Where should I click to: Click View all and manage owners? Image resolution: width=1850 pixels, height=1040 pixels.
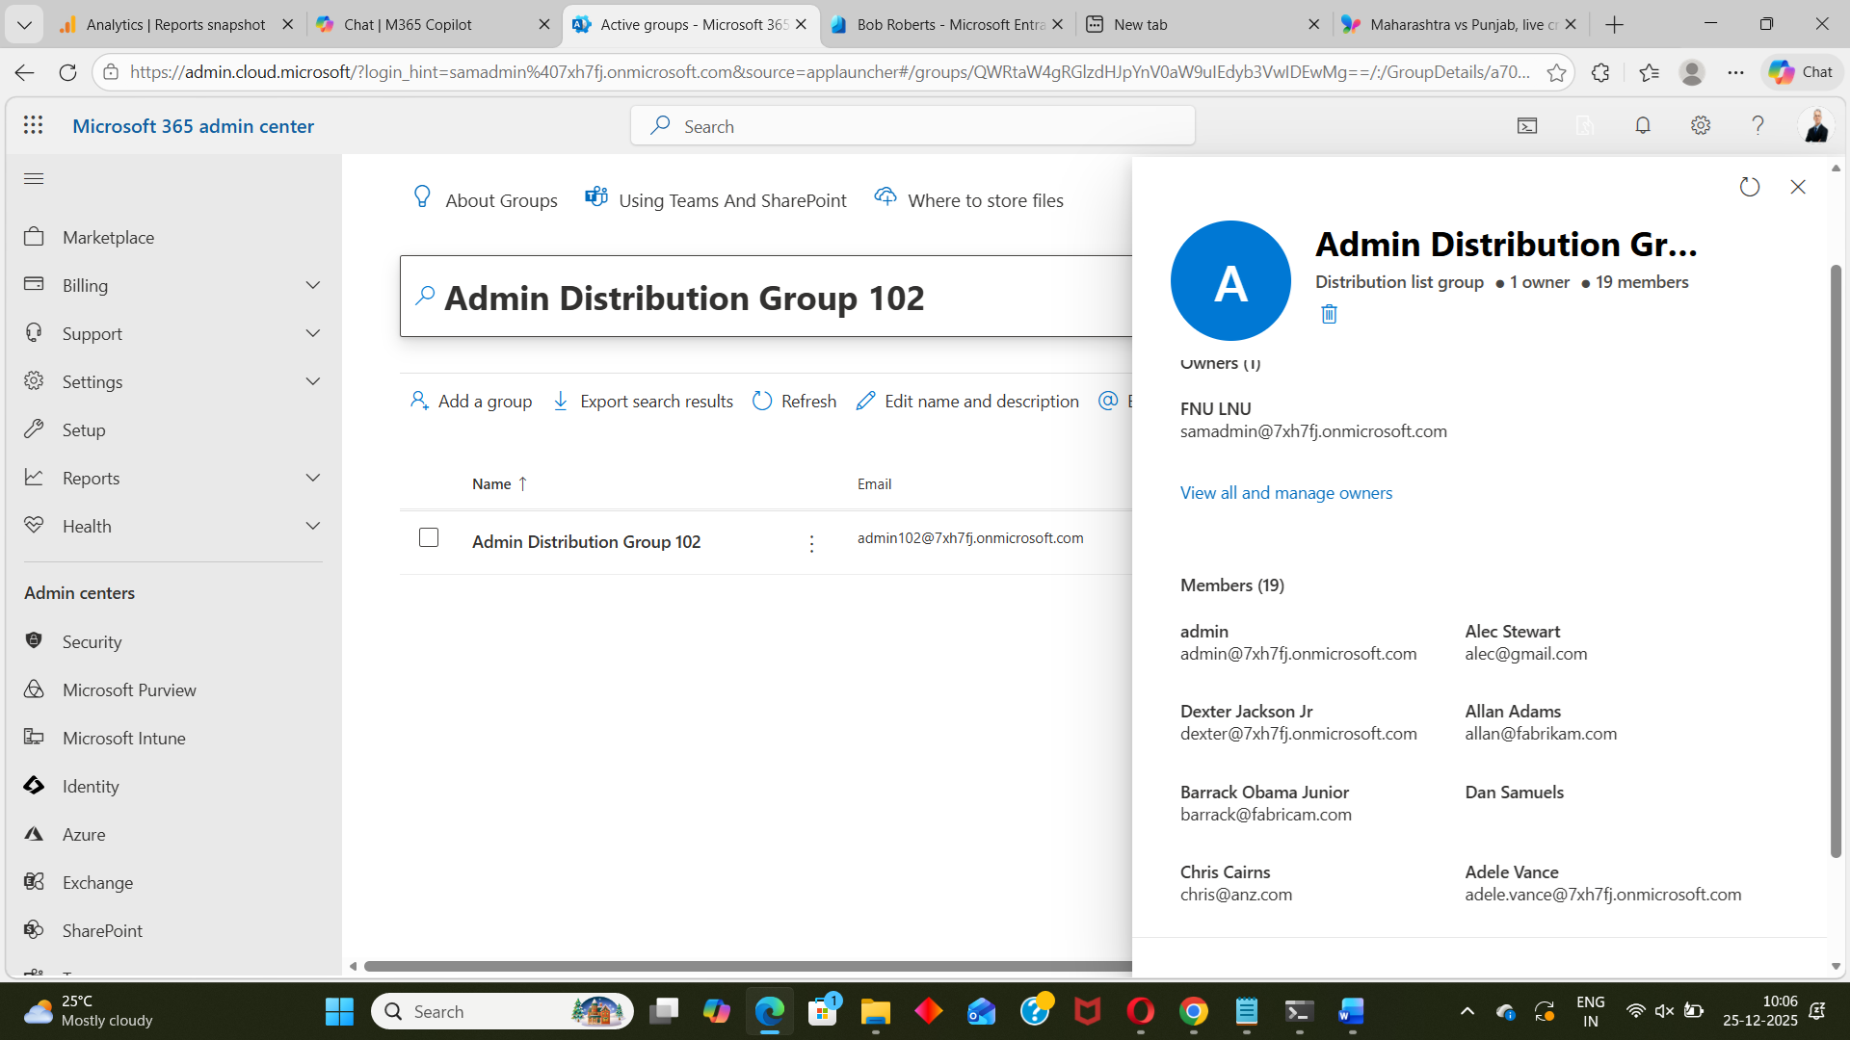click(1286, 493)
